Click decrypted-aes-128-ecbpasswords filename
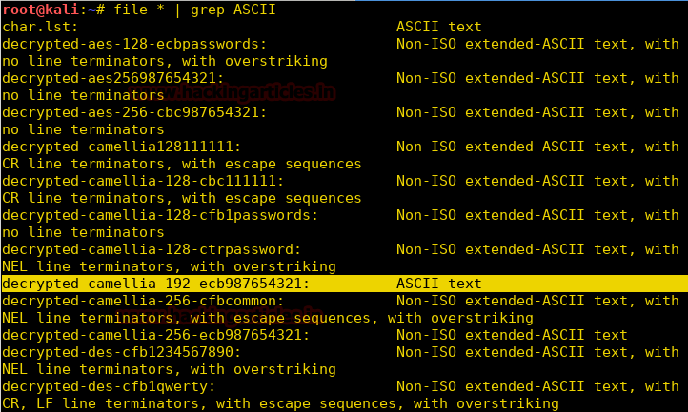Image resolution: width=688 pixels, height=412 pixels. [133, 43]
